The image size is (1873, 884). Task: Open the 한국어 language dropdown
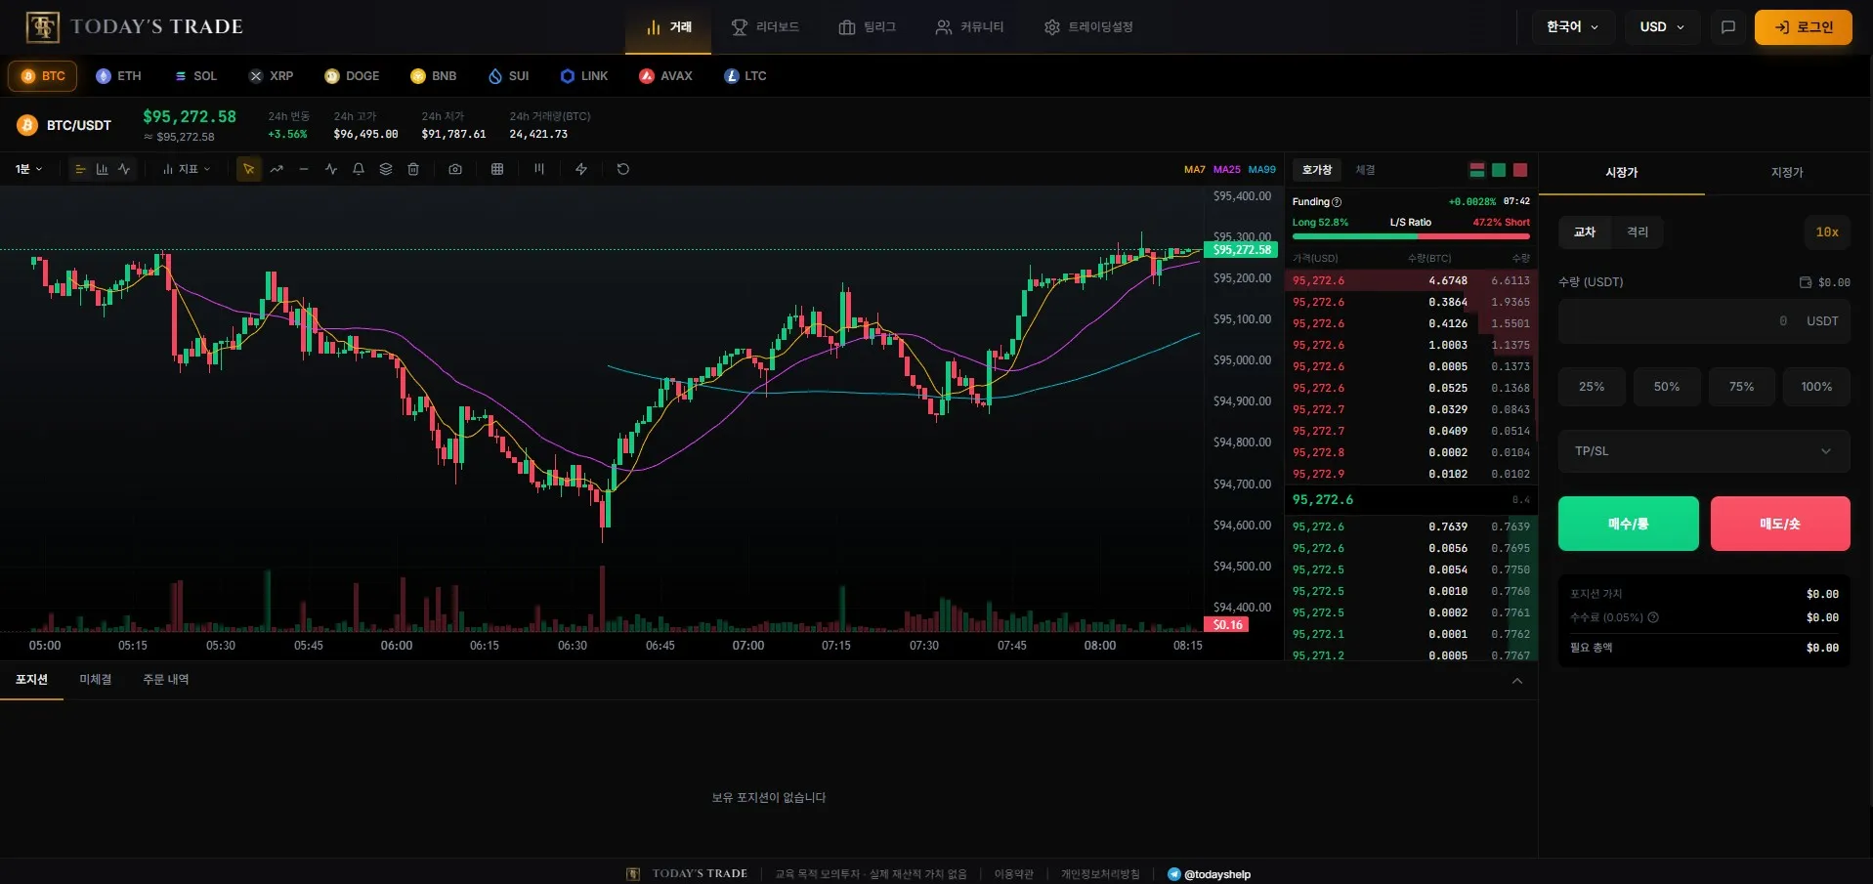(1572, 27)
